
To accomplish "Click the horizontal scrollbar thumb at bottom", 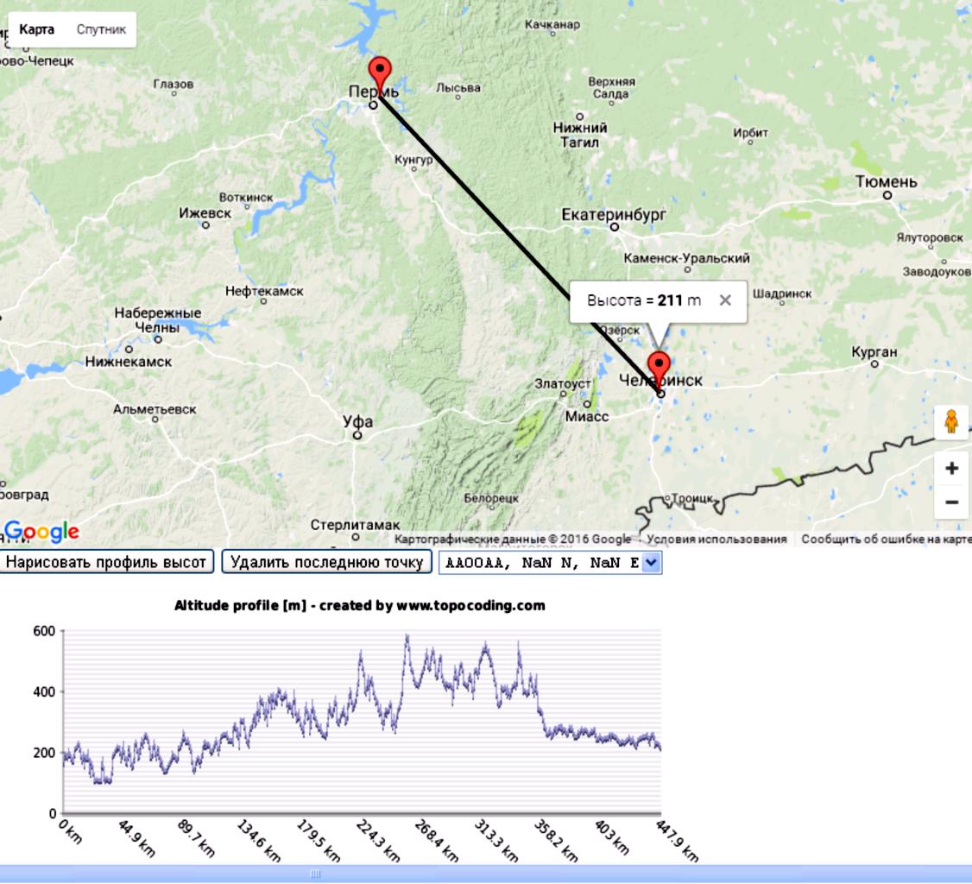I will pos(315,874).
